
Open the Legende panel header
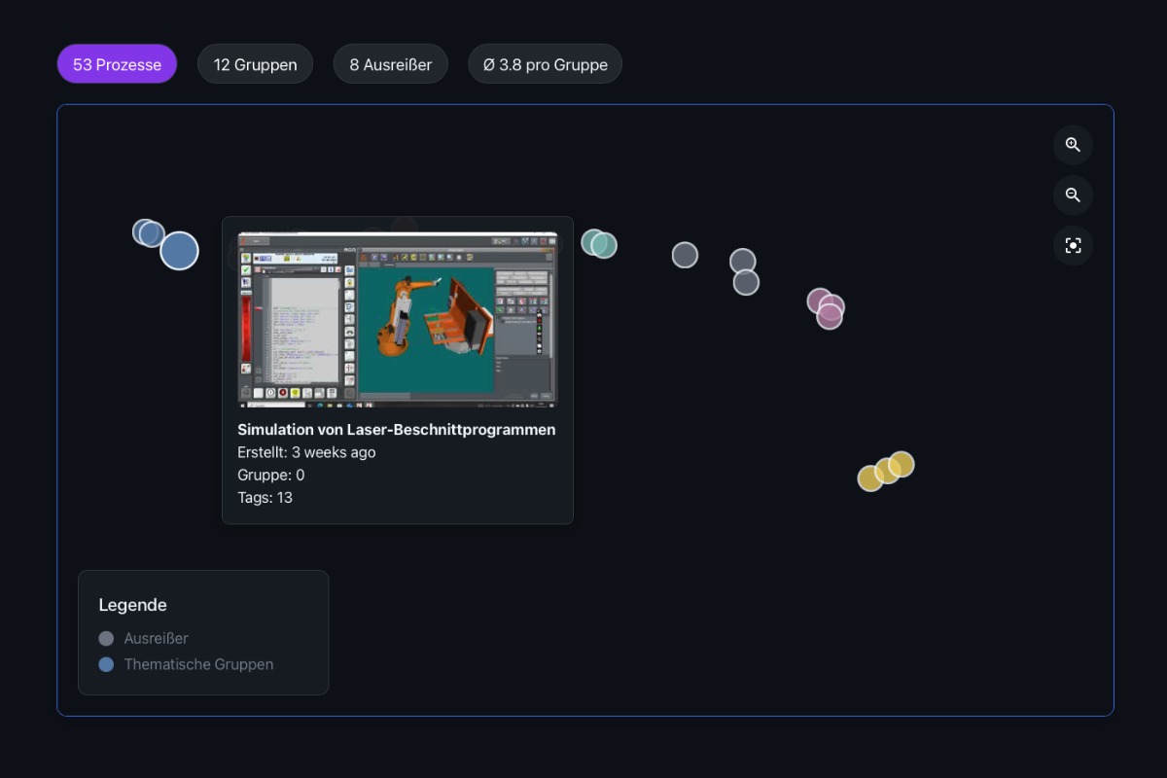(x=132, y=604)
